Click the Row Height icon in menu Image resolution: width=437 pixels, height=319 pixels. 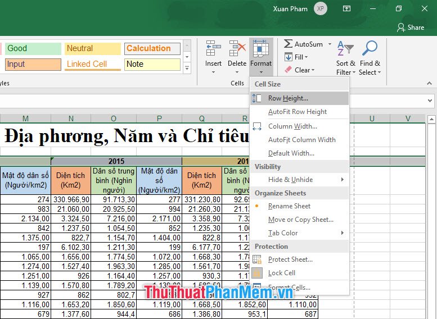click(256, 98)
